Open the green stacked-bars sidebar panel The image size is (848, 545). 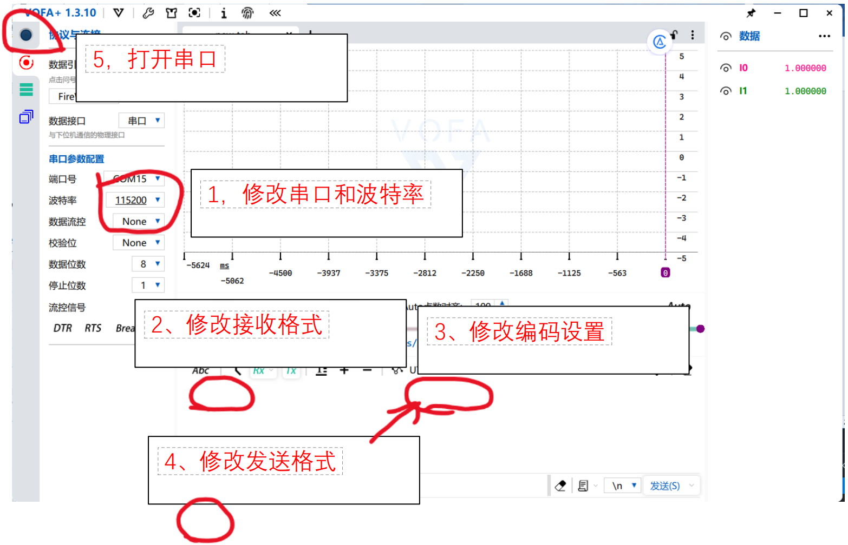[x=26, y=90]
